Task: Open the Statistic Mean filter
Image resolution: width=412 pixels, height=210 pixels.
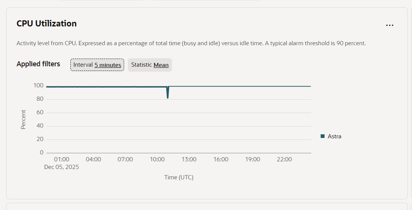Action: point(150,65)
